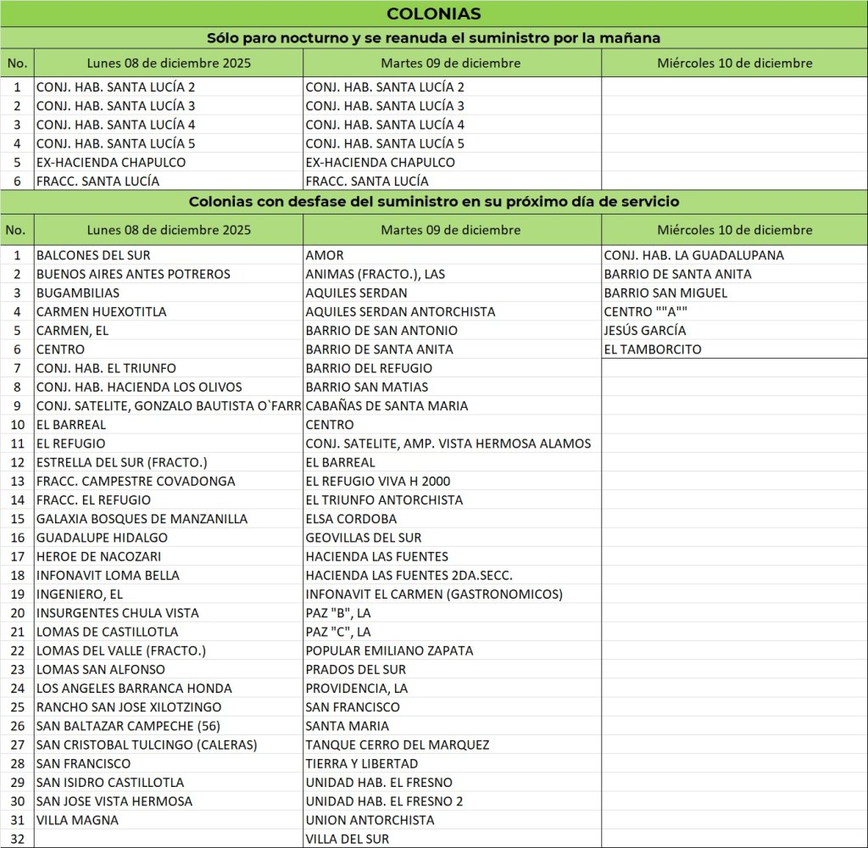Select the VILLA MAGNA cell

point(77,819)
